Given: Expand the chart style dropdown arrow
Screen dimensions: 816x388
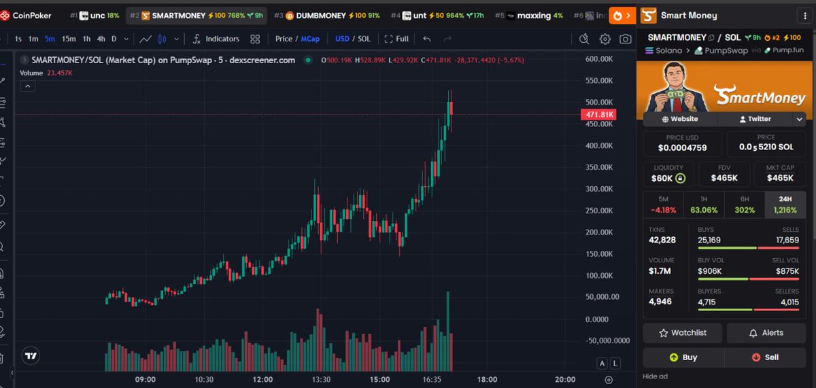Looking at the screenshot, I should pos(177,39).
